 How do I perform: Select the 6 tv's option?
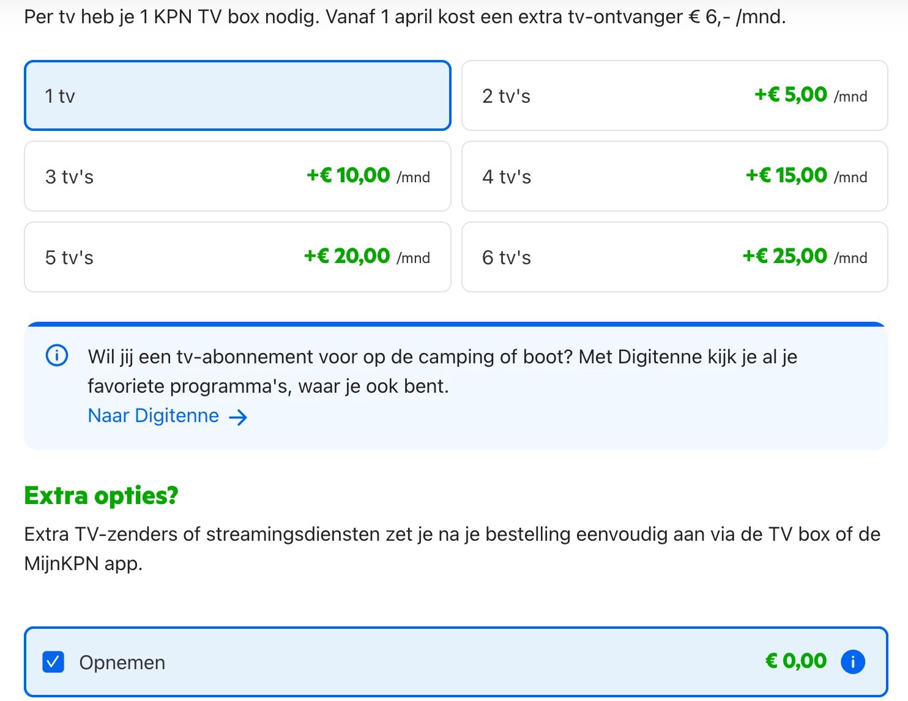pyautogui.click(x=674, y=257)
